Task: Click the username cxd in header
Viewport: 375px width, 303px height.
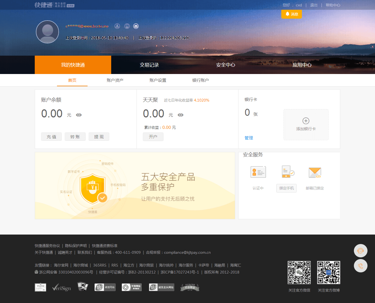Action: [299, 5]
